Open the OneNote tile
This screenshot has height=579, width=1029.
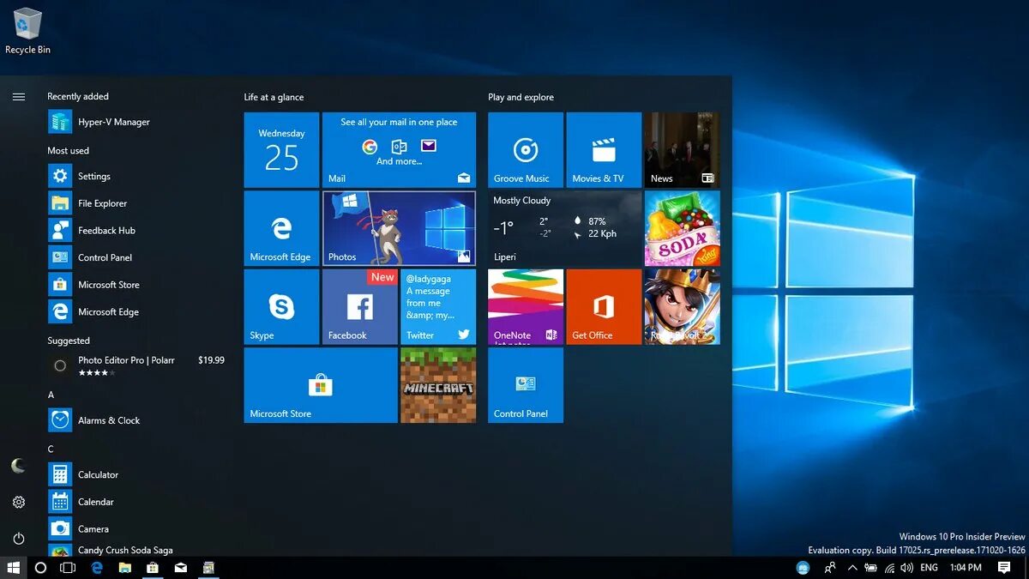pos(526,307)
